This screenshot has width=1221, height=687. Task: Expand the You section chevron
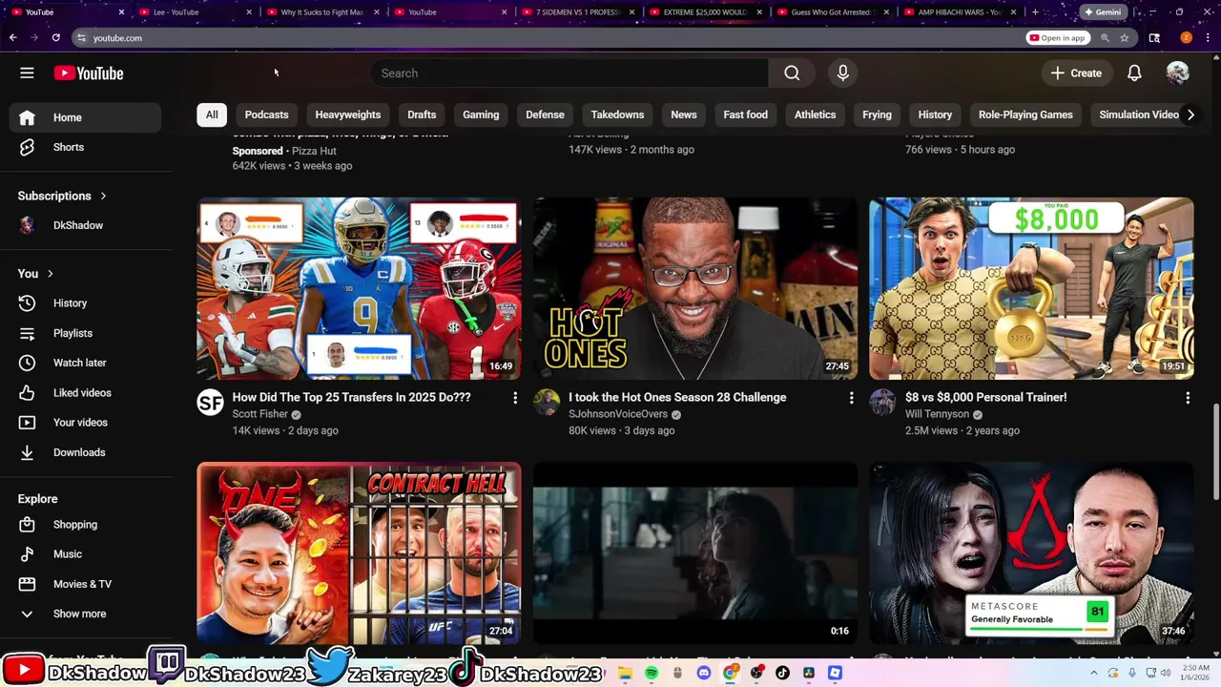pos(51,274)
